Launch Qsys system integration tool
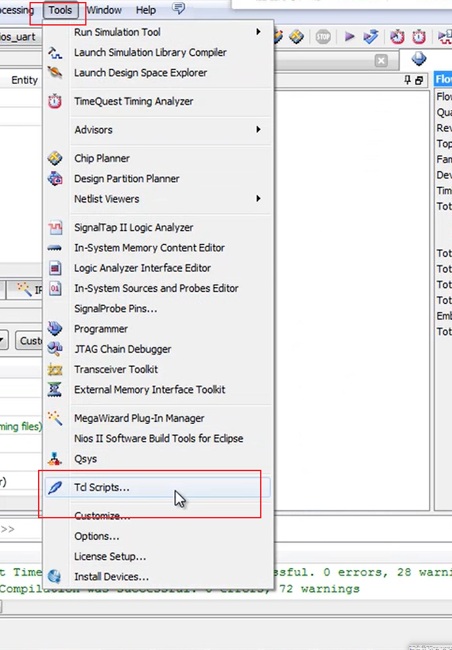This screenshot has height=650, width=452. point(158,459)
